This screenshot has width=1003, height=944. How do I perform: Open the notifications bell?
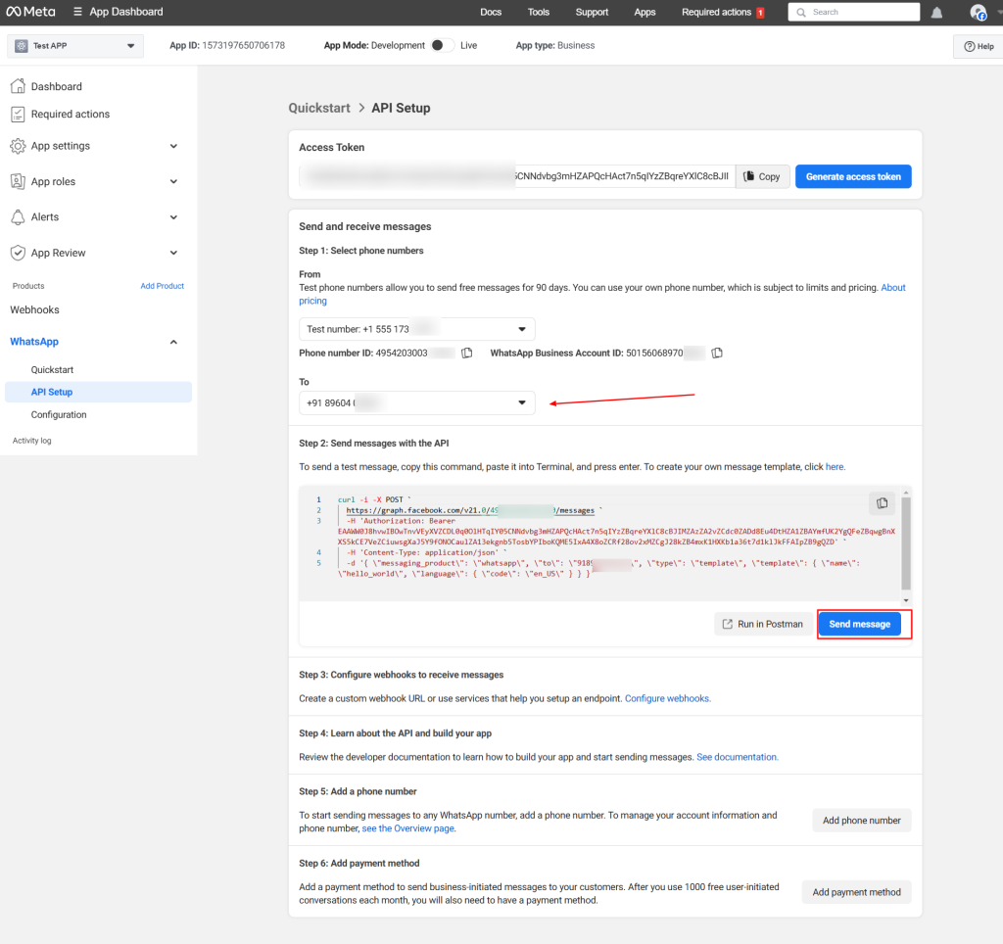point(936,12)
